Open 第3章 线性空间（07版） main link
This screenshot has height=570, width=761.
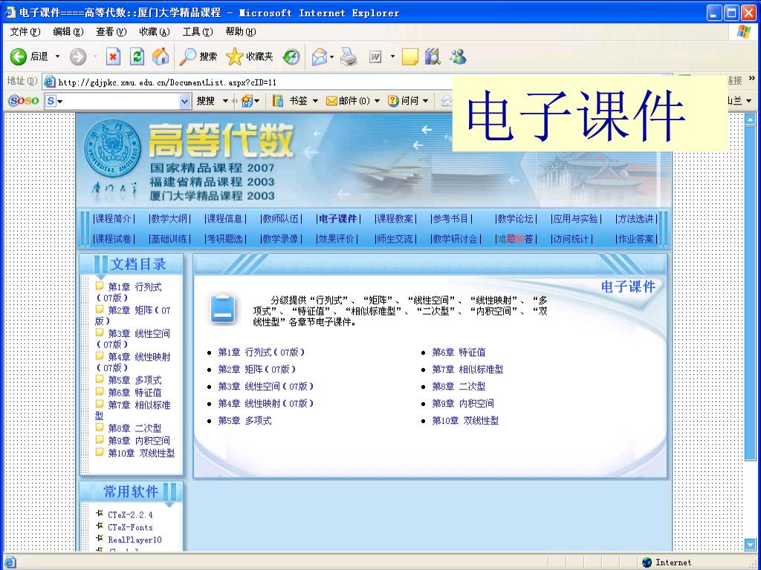coord(266,386)
